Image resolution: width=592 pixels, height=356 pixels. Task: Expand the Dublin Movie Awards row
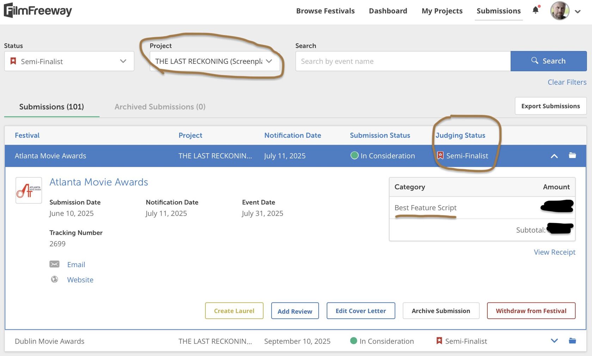pos(554,341)
